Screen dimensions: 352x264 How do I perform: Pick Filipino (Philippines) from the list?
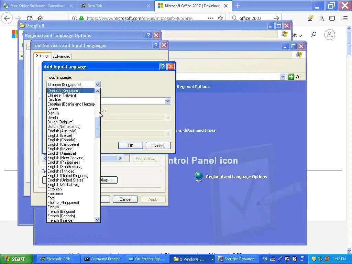tap(71, 202)
